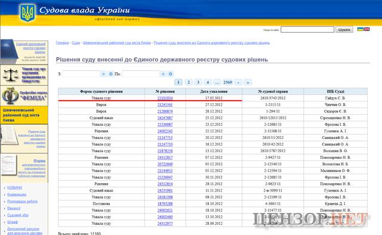
Task: Open decision number 21144953
Action: click(x=165, y=171)
